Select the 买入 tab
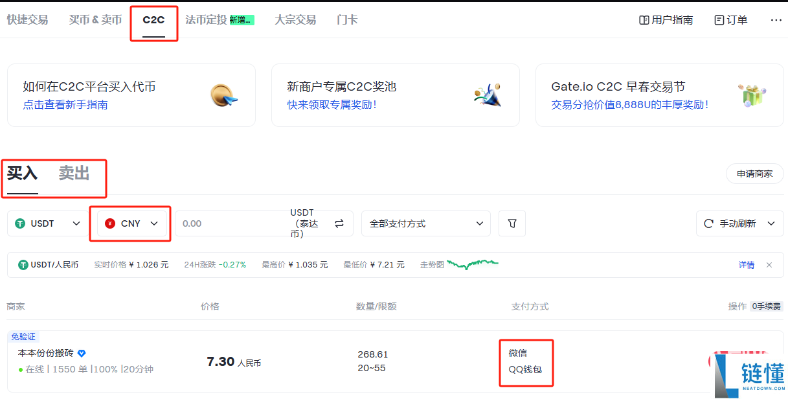 [x=22, y=174]
